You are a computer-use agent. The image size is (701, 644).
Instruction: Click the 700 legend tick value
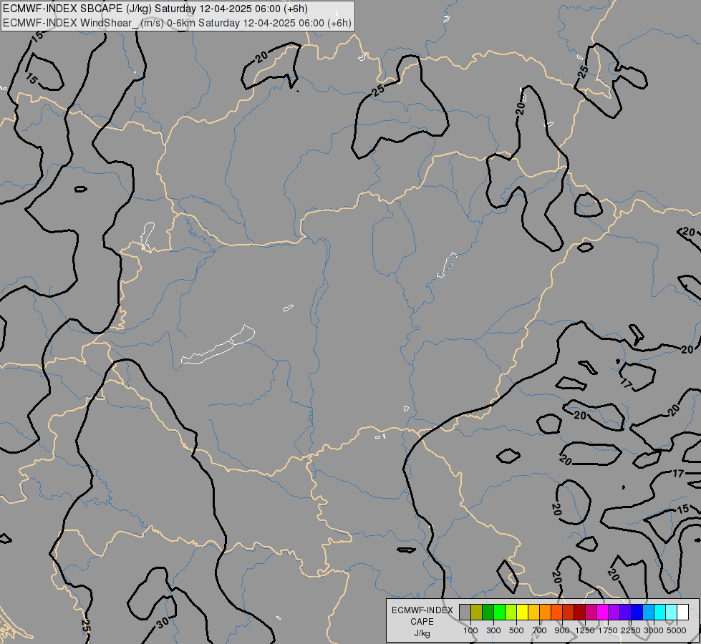540,630
